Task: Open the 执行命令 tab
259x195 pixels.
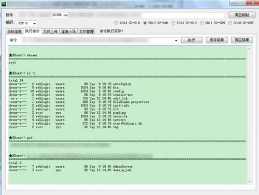Action: point(32,31)
